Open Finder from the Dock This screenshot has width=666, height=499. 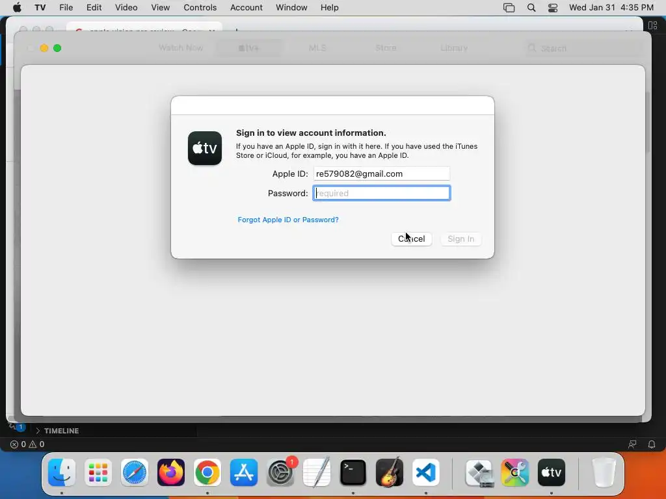pyautogui.click(x=62, y=472)
